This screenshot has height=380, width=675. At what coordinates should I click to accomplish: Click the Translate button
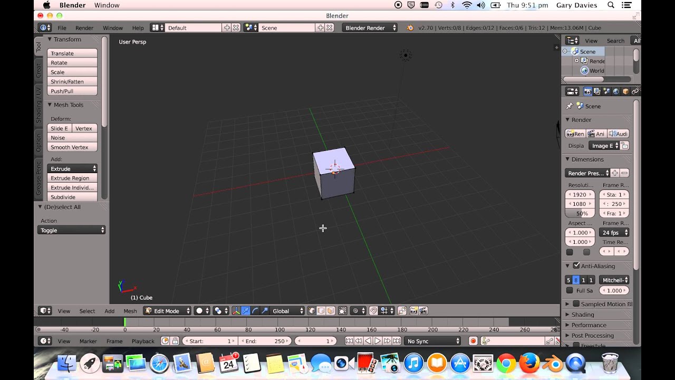point(72,53)
